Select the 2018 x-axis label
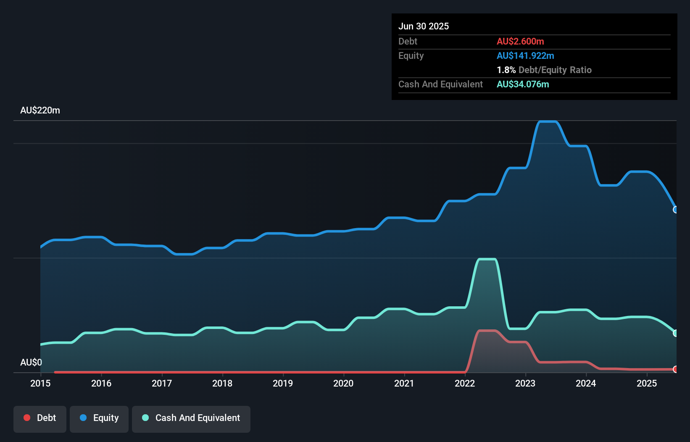This screenshot has width=690, height=442. [x=222, y=383]
